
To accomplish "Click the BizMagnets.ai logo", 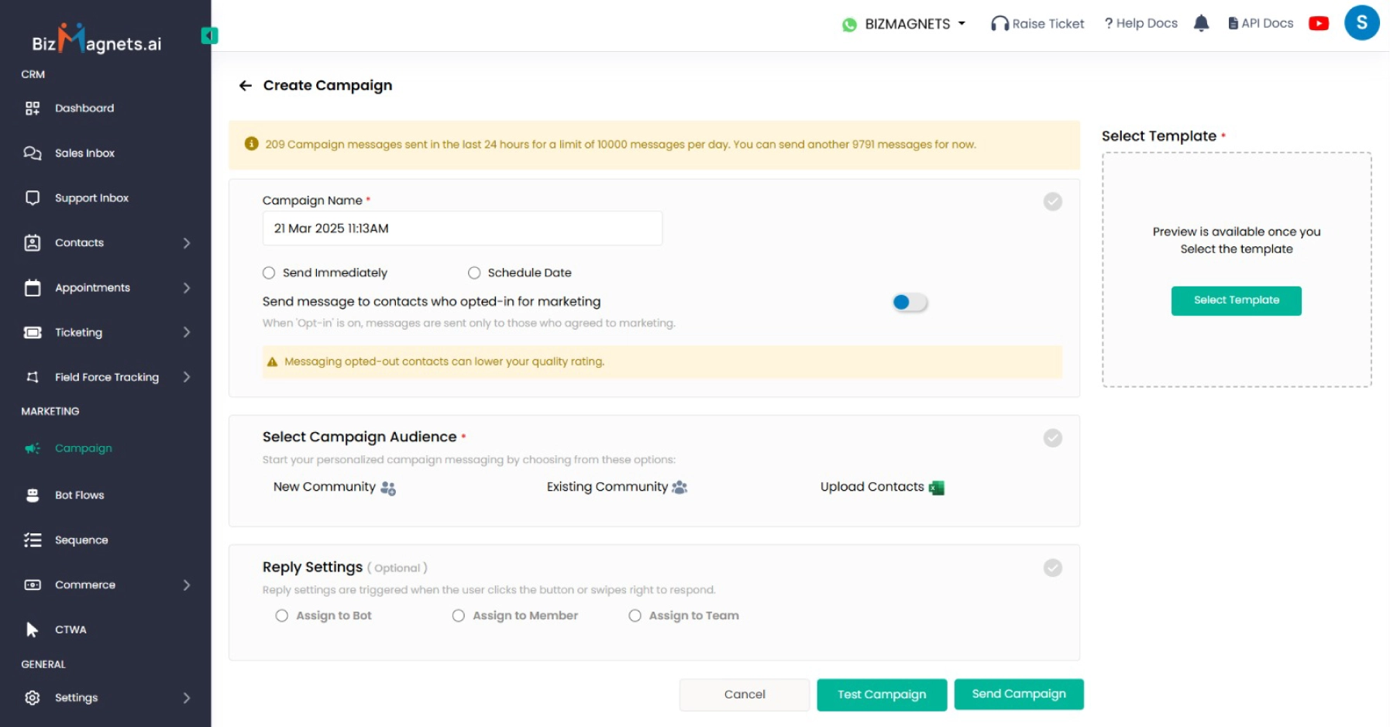I will coord(96,39).
